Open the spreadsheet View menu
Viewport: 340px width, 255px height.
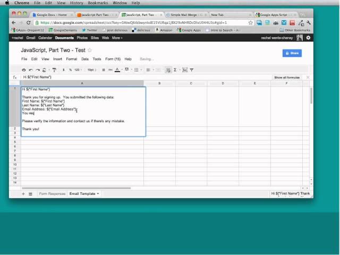point(45,59)
